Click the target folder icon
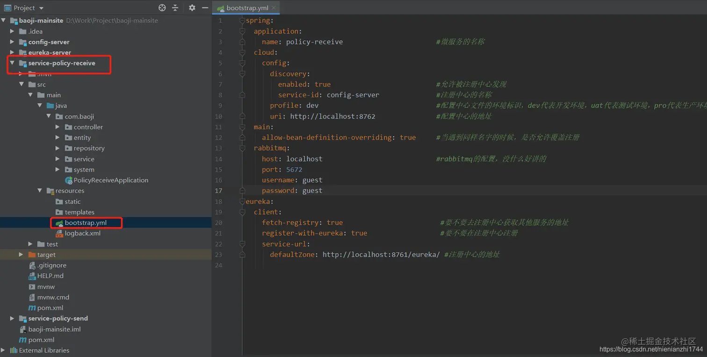The width and height of the screenshot is (707, 357). pyautogui.click(x=32, y=255)
